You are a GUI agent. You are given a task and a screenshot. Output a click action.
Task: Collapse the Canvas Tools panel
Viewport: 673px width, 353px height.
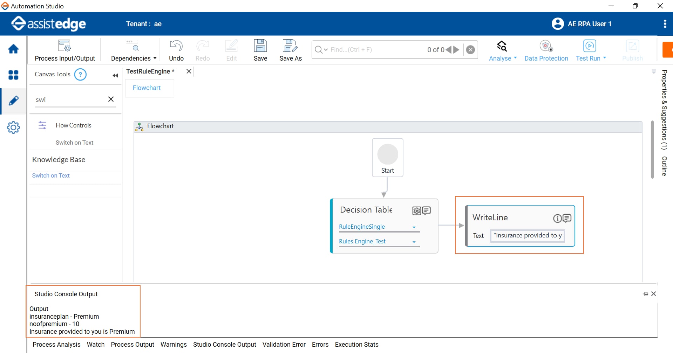pyautogui.click(x=115, y=76)
